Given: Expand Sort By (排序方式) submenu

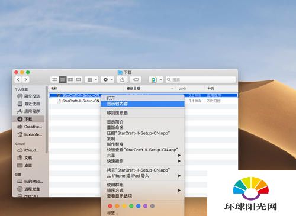Looking at the screenshot, I should pos(143,191).
